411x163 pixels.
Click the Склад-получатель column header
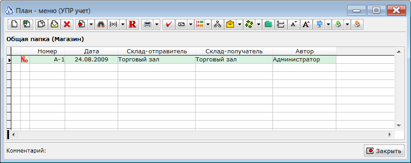pos(234,51)
